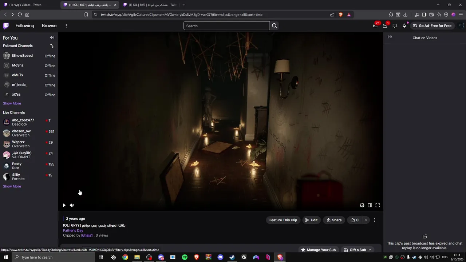Open Brave Shields lion icon
This screenshot has height=262, width=466.
pyautogui.click(x=341, y=15)
